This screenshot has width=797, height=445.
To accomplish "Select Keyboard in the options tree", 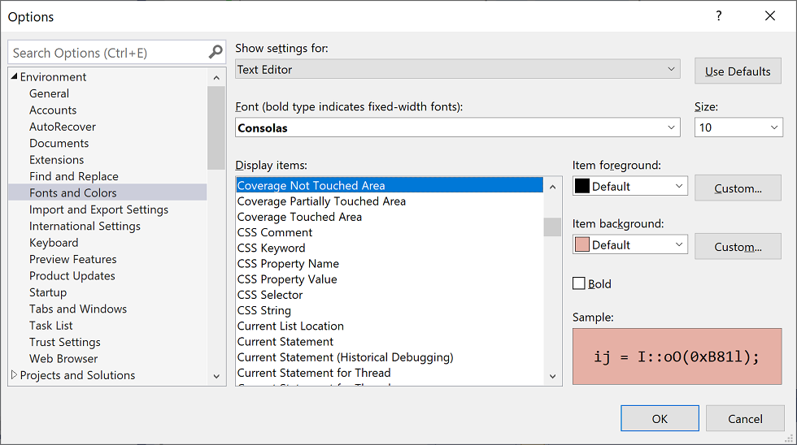I will coord(54,243).
